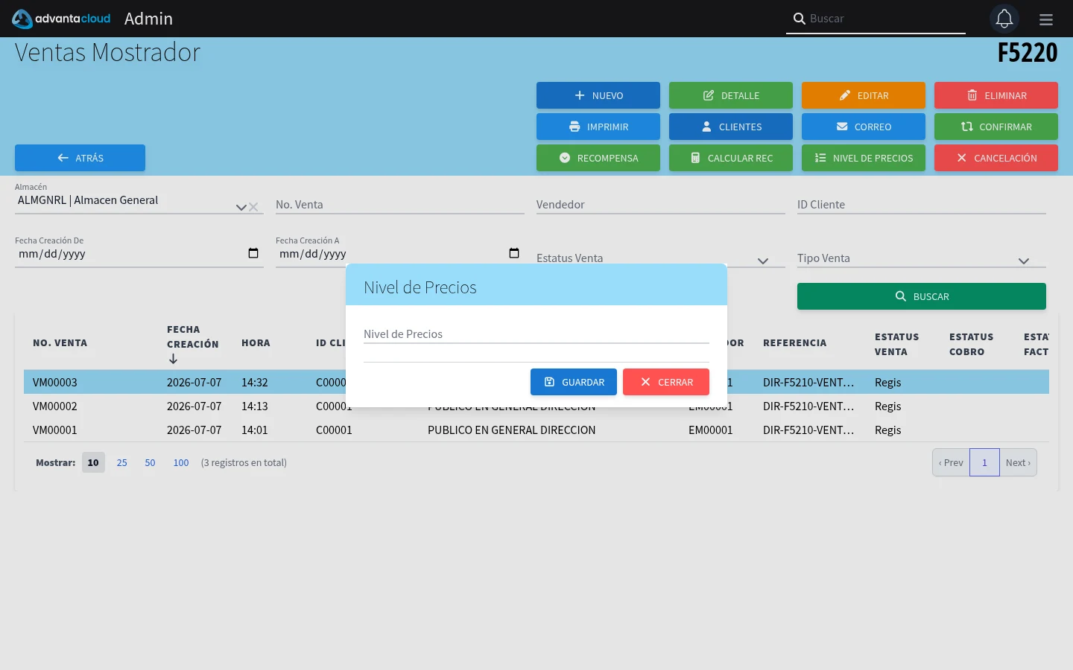Viewport: 1073px width, 670px height.
Task: Click the advantacloud logo
Action: click(61, 19)
